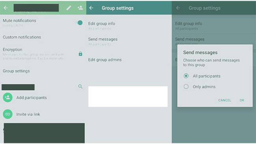Click OK in Send messages dialog
The image size is (256, 144).
242,100
